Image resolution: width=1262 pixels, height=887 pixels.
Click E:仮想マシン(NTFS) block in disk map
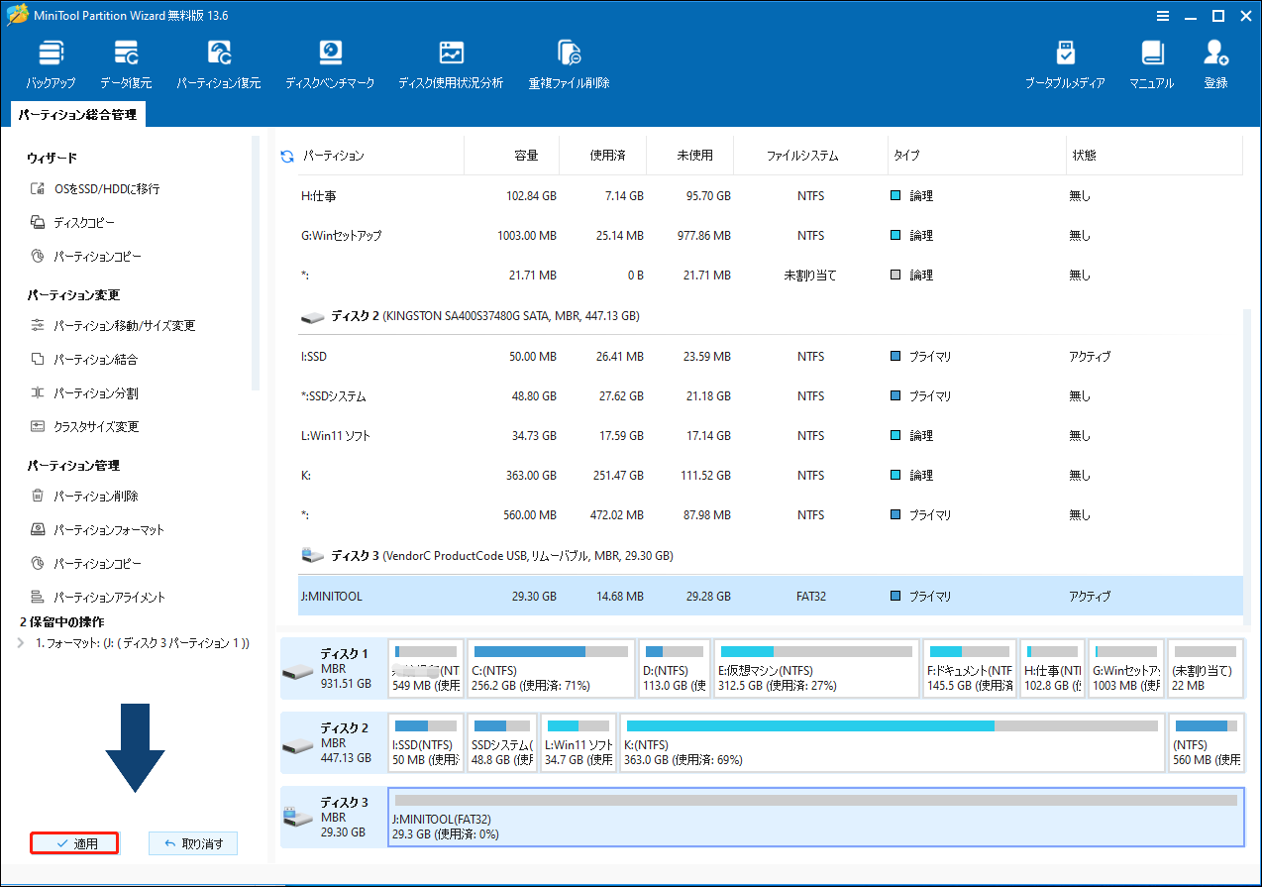click(x=815, y=668)
